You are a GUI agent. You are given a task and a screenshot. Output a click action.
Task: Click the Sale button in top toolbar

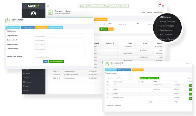pyautogui.click(x=82, y=6)
